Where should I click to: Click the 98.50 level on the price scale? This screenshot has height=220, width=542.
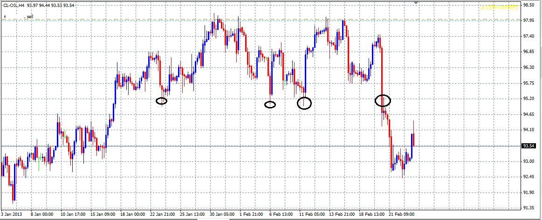click(x=528, y=5)
